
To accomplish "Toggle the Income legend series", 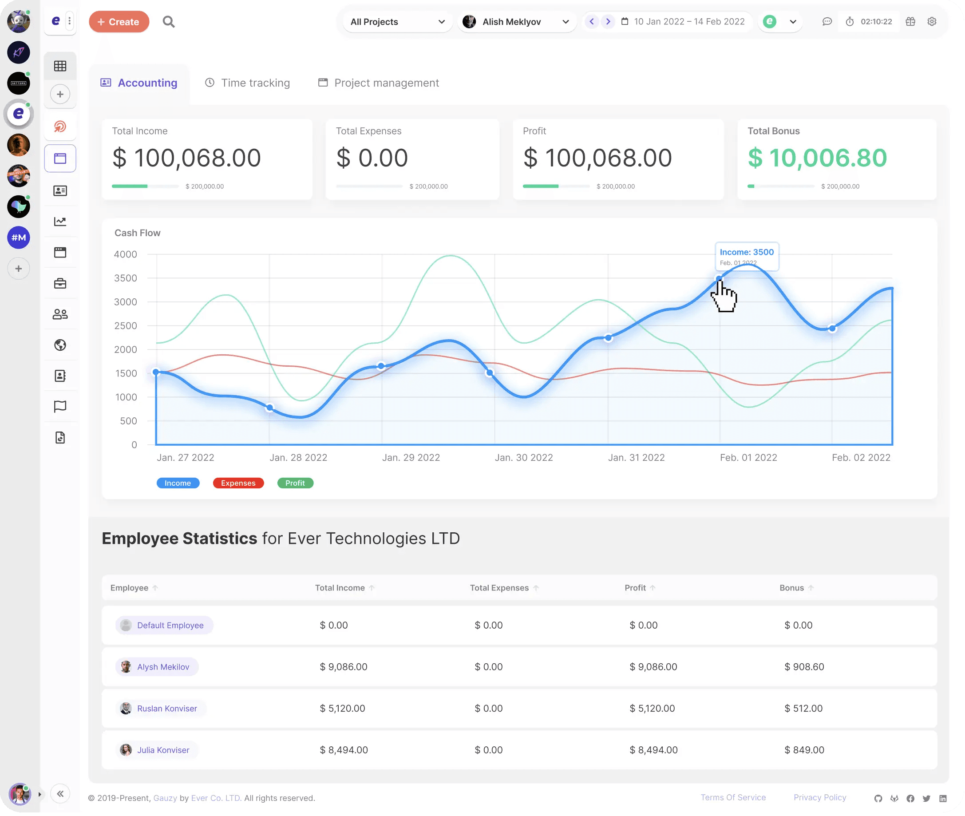I will (x=178, y=483).
